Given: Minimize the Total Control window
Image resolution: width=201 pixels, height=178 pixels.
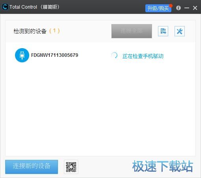Looking at the screenshot, I should 187,8.
